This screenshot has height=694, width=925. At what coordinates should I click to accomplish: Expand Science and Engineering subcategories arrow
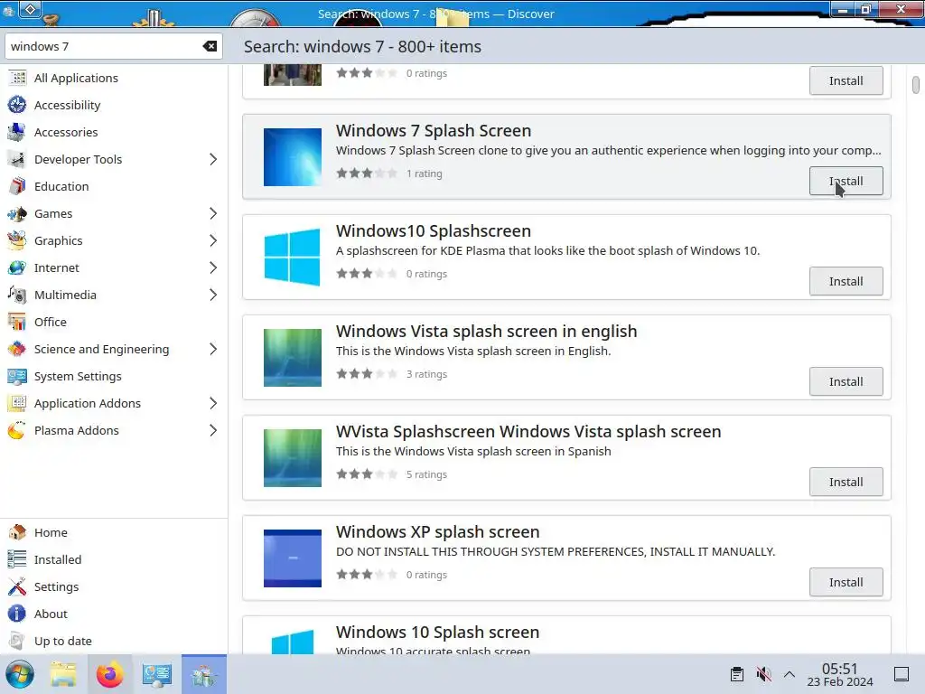pos(213,350)
